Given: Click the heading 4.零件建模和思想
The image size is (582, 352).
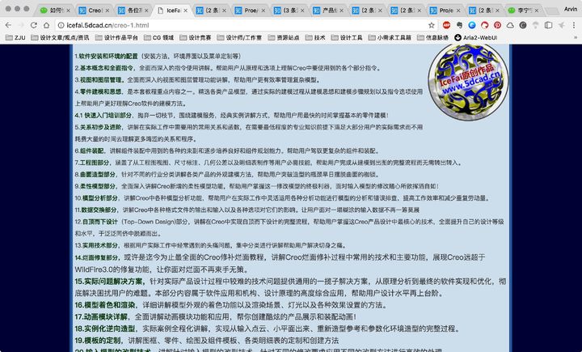Looking at the screenshot, I should pyautogui.click(x=99, y=91).
